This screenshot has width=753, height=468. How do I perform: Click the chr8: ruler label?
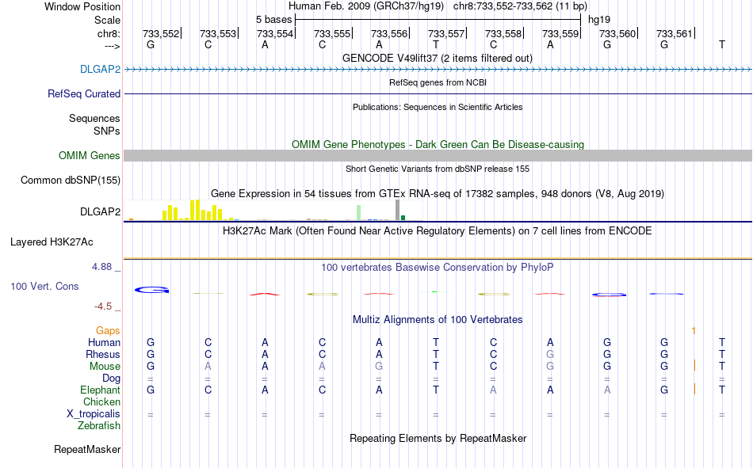109,33
